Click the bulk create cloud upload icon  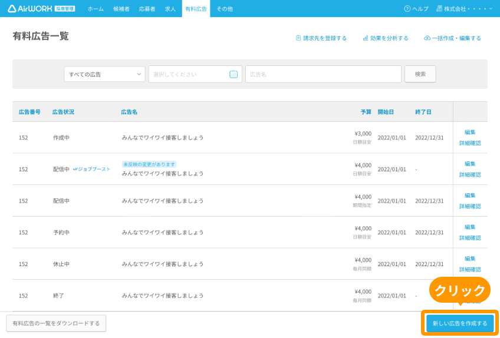coord(427,38)
